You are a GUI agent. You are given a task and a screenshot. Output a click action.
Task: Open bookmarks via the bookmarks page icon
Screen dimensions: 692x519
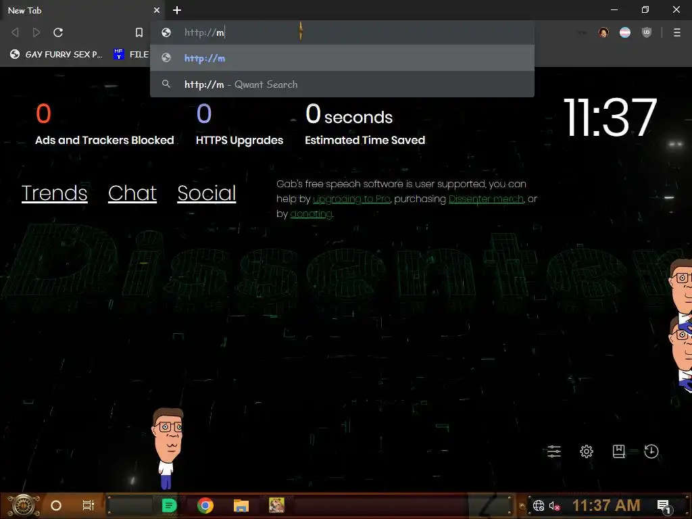tap(619, 451)
